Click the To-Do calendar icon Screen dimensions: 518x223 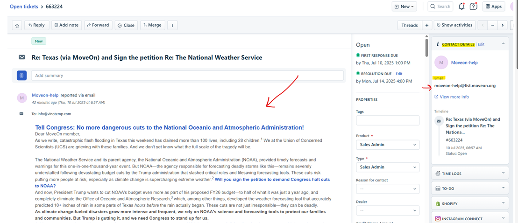pos(438,188)
